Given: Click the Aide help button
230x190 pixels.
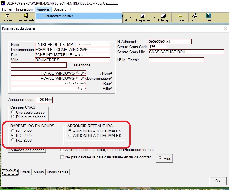Looking at the screenshot, I should (164, 158).
